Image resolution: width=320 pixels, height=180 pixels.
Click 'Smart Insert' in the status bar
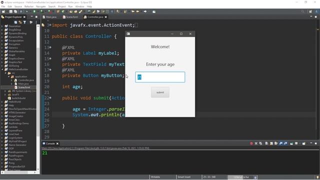tap(184, 177)
